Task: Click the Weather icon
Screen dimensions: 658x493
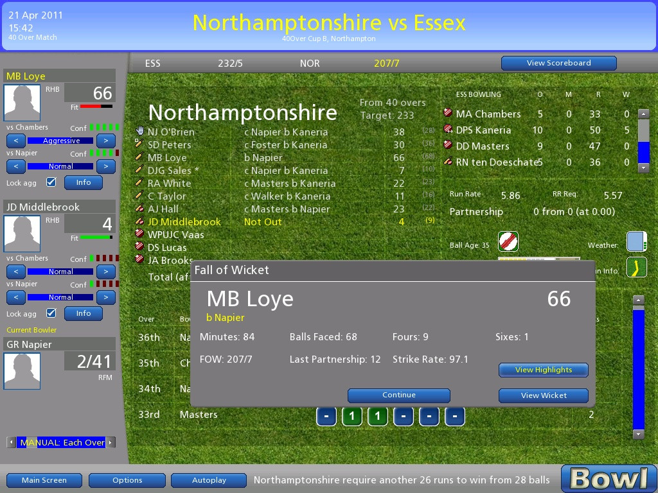Action: (637, 241)
